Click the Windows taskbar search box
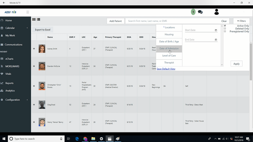 coord(36,139)
